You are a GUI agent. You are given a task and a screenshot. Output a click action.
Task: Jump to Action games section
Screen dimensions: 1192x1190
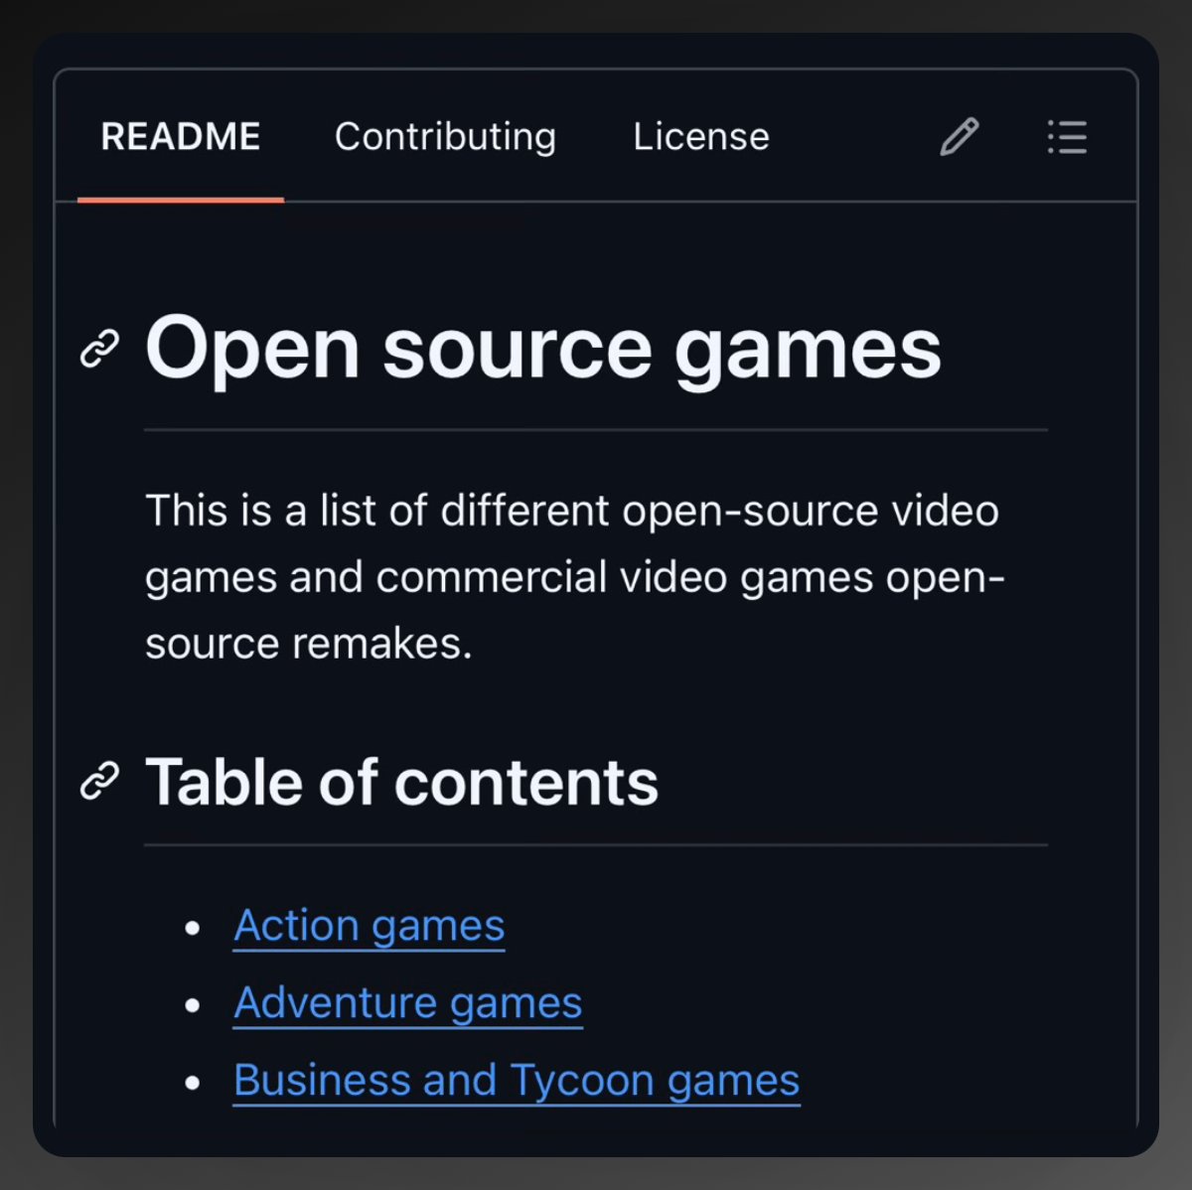pyautogui.click(x=370, y=926)
